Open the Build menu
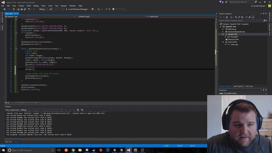272x153 pixels. click(29, 6)
